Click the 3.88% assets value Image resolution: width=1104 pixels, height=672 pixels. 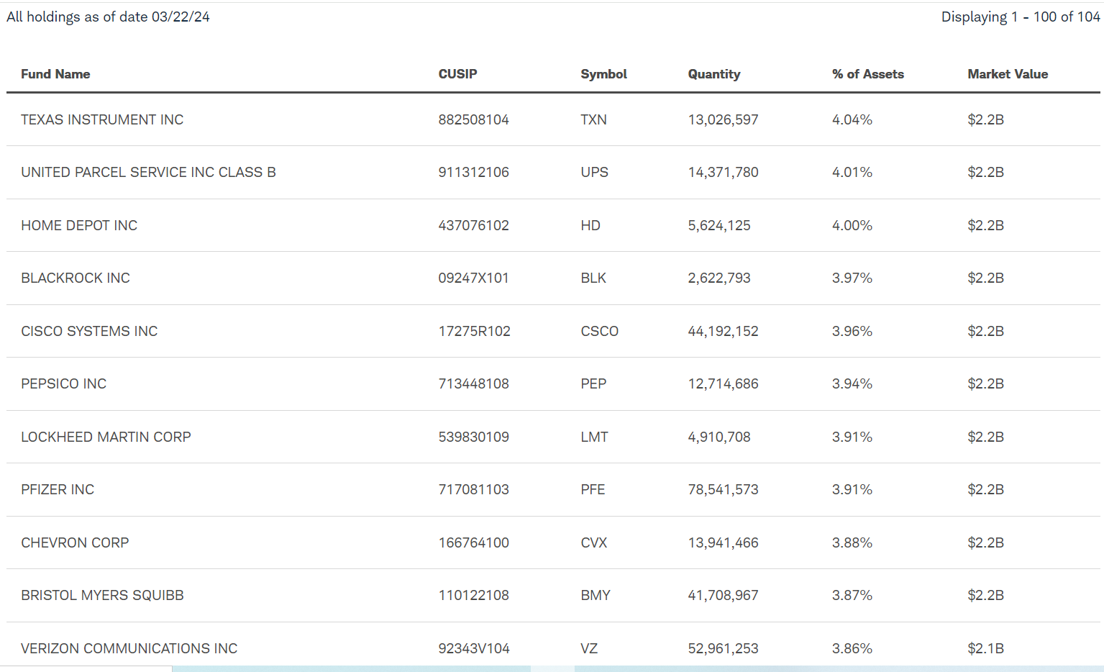[x=852, y=542]
